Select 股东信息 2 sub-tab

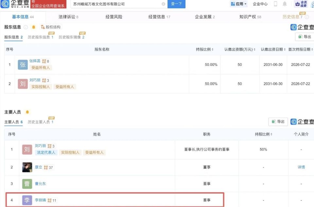13,37
